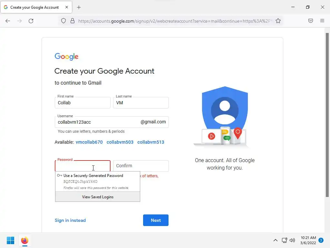
Task: Open the Windows Start menu
Action: point(11,240)
